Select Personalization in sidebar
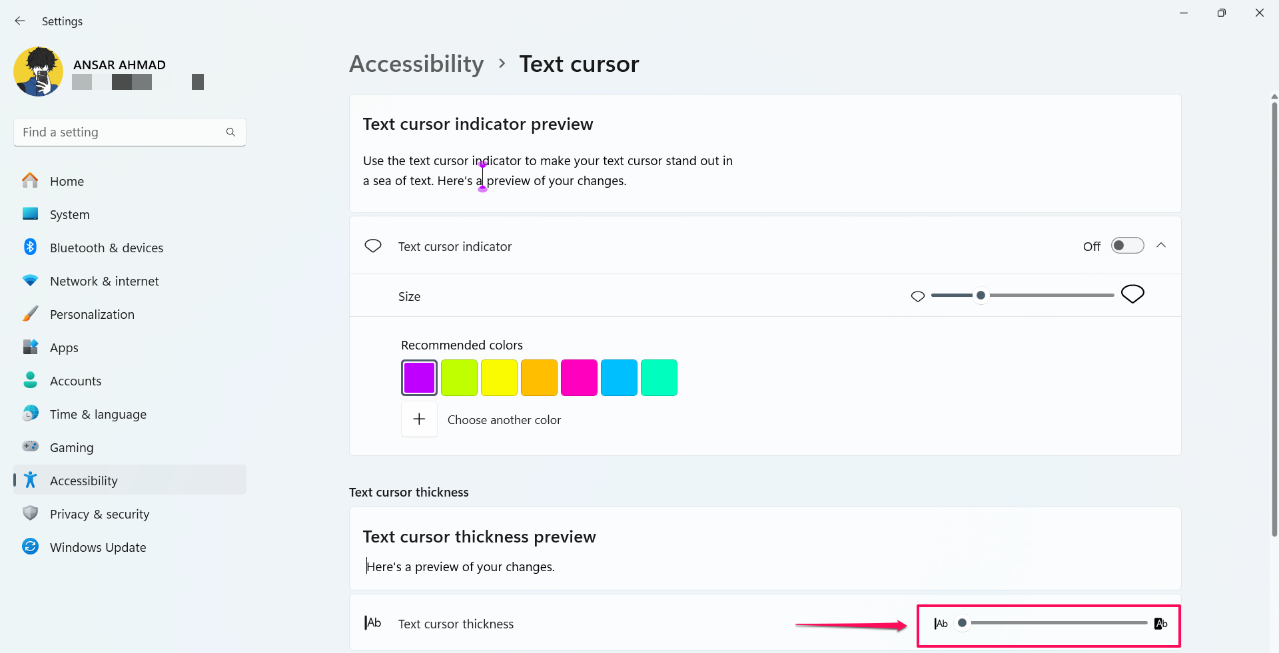The width and height of the screenshot is (1279, 653). click(x=130, y=314)
